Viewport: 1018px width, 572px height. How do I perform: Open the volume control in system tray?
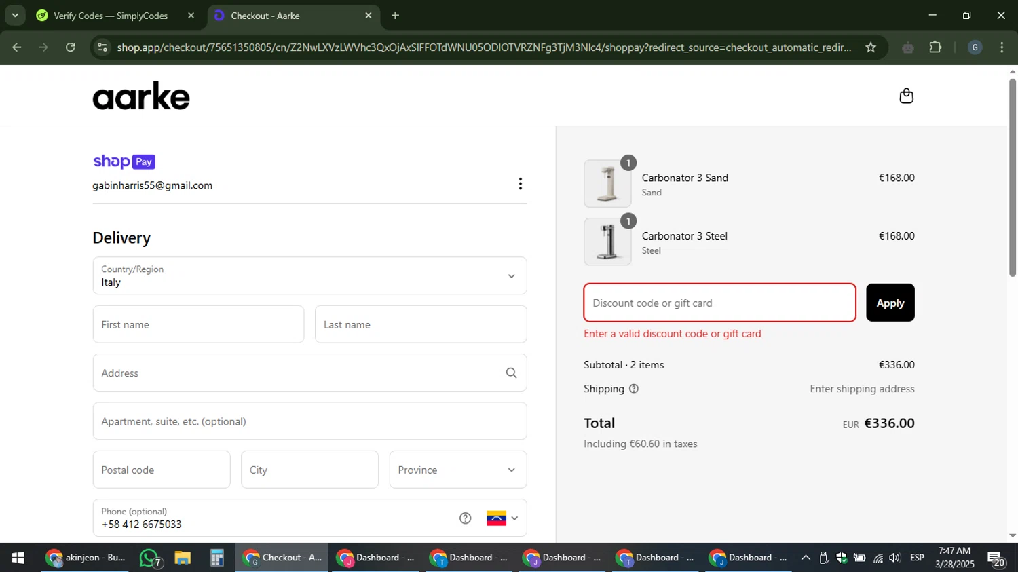(895, 558)
